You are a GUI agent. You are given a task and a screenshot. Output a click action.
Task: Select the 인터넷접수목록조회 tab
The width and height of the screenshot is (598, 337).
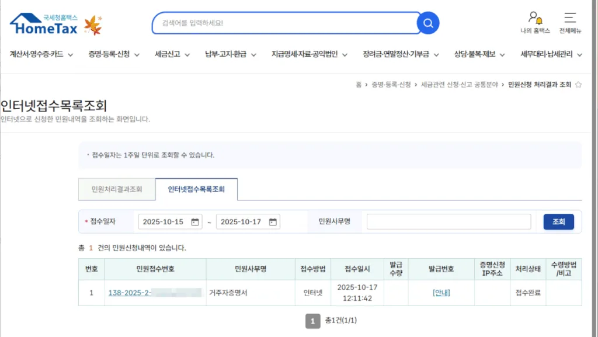click(x=196, y=189)
